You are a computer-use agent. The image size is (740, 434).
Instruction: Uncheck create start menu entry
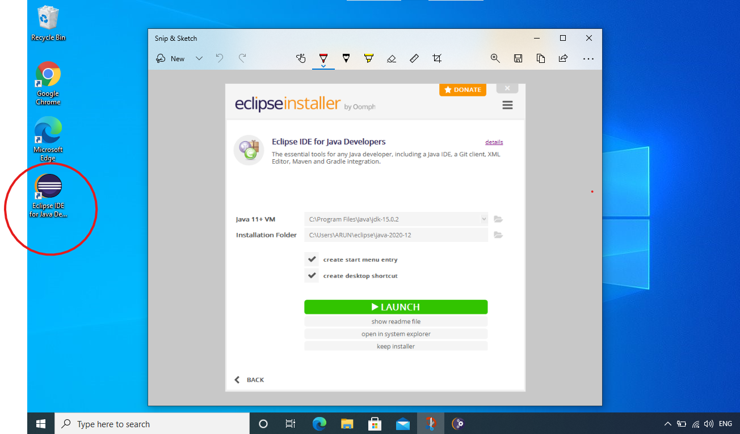tap(311, 259)
